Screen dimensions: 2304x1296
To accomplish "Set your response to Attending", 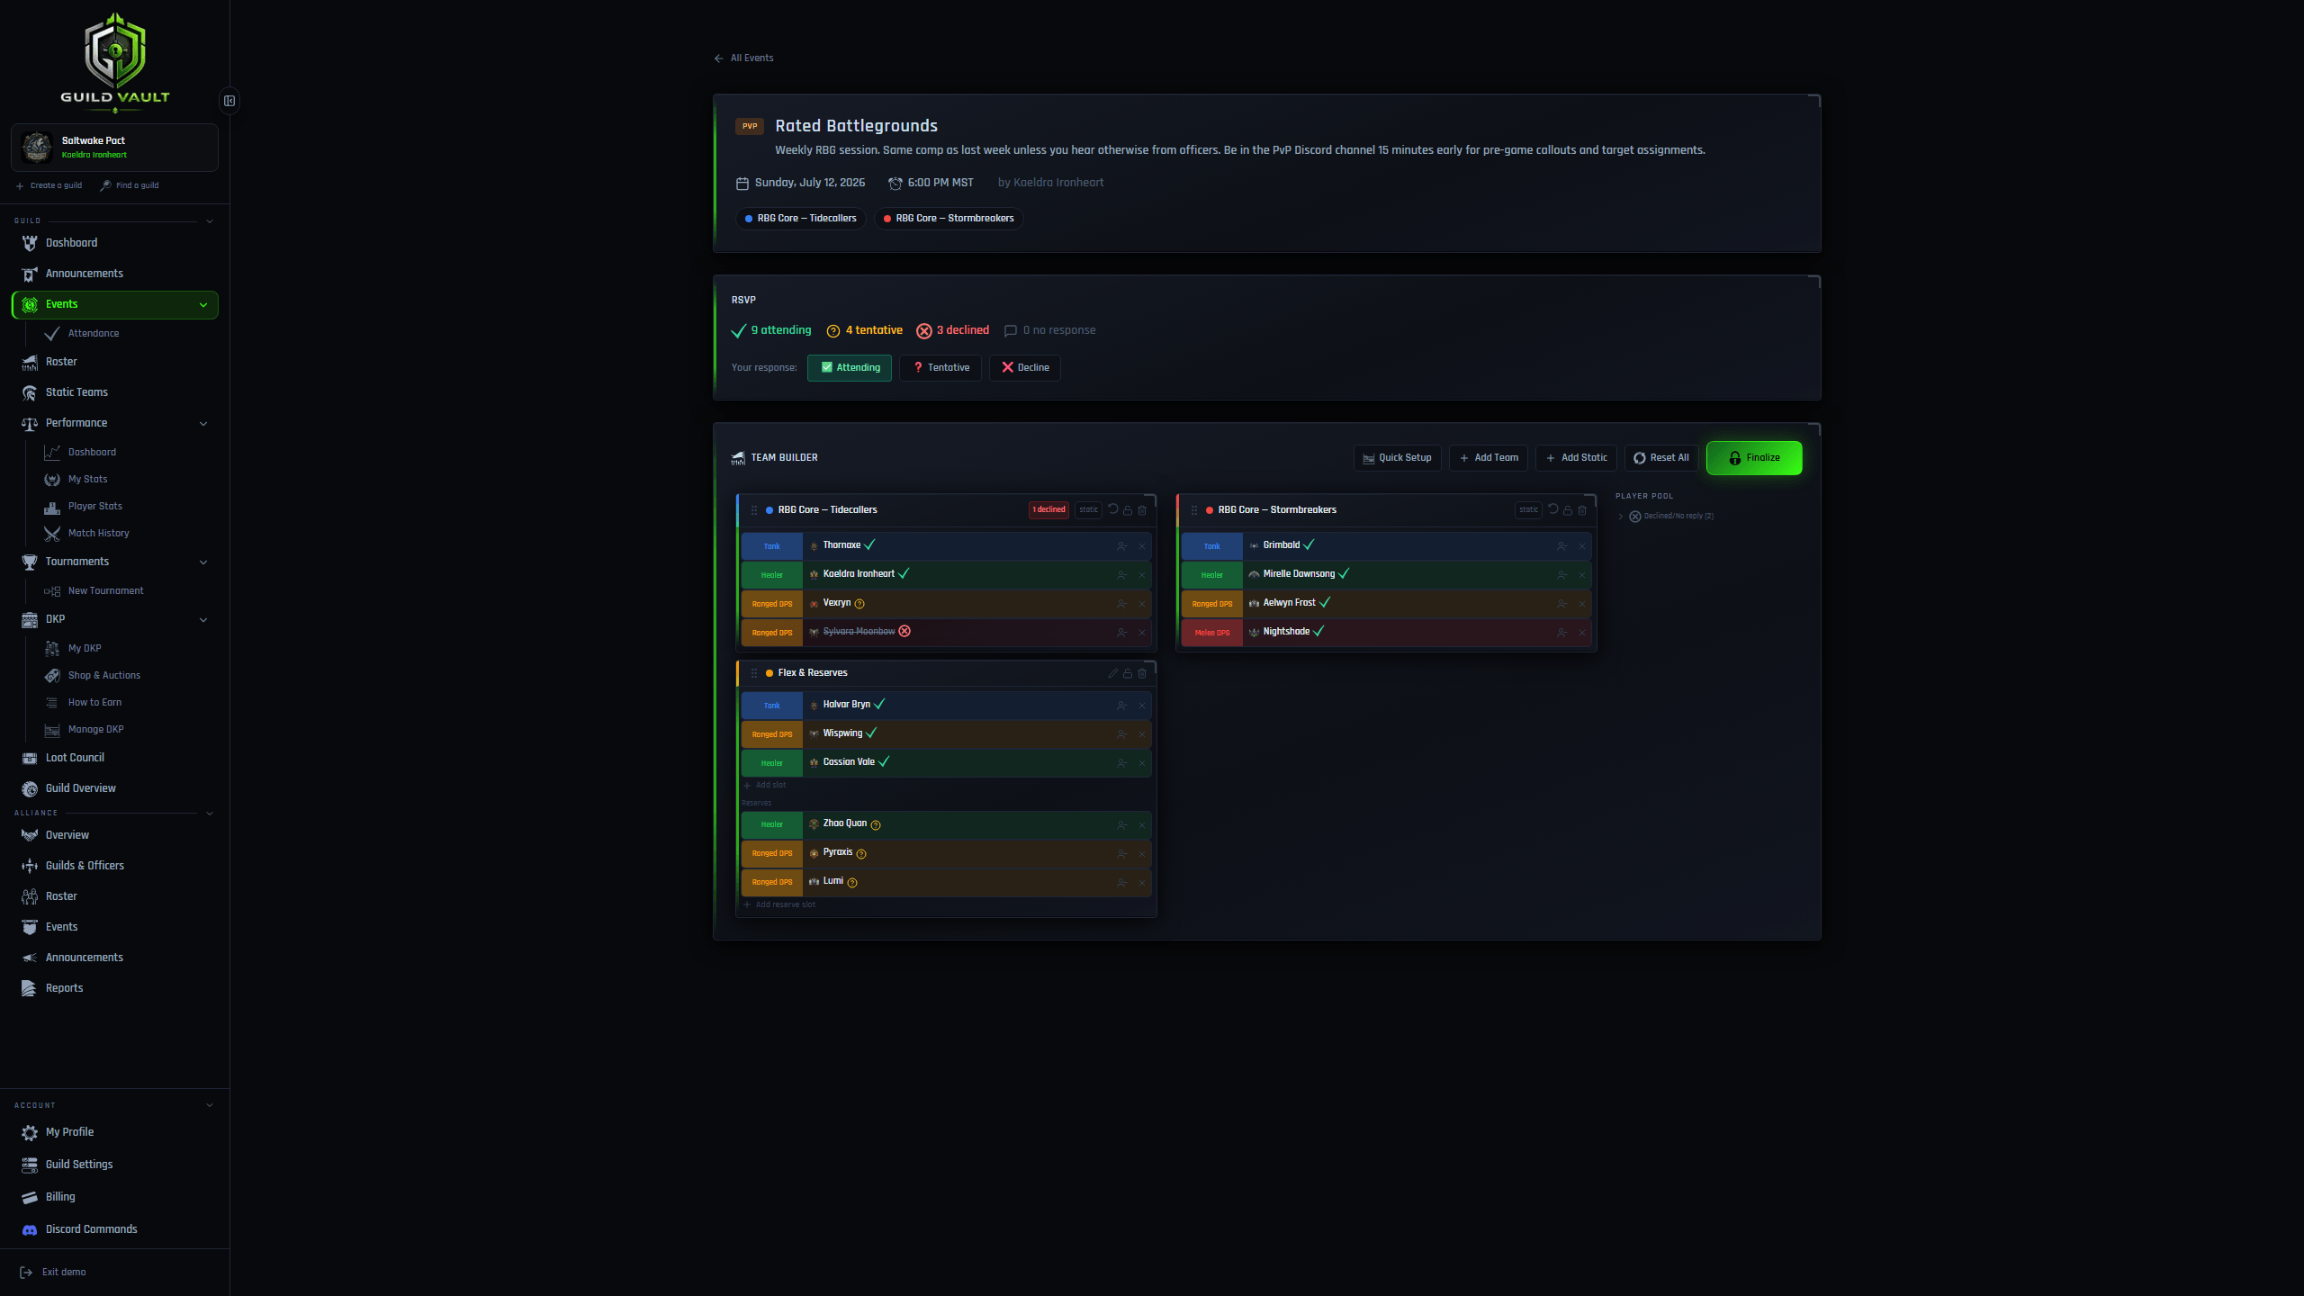I will point(850,368).
